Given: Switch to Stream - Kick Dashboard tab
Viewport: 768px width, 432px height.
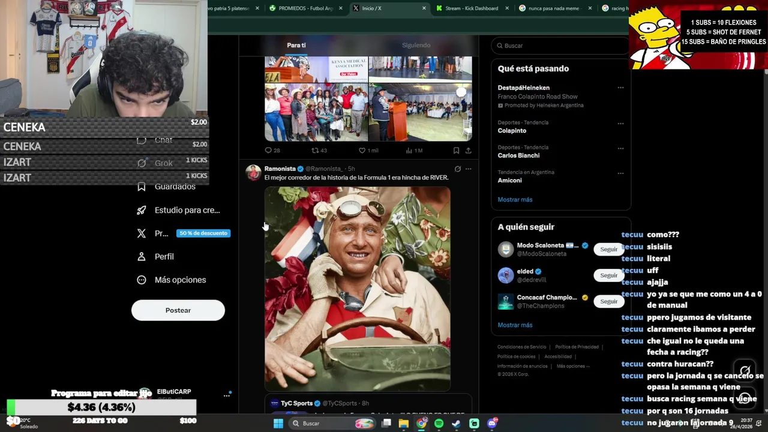Looking at the screenshot, I should pos(472,8).
